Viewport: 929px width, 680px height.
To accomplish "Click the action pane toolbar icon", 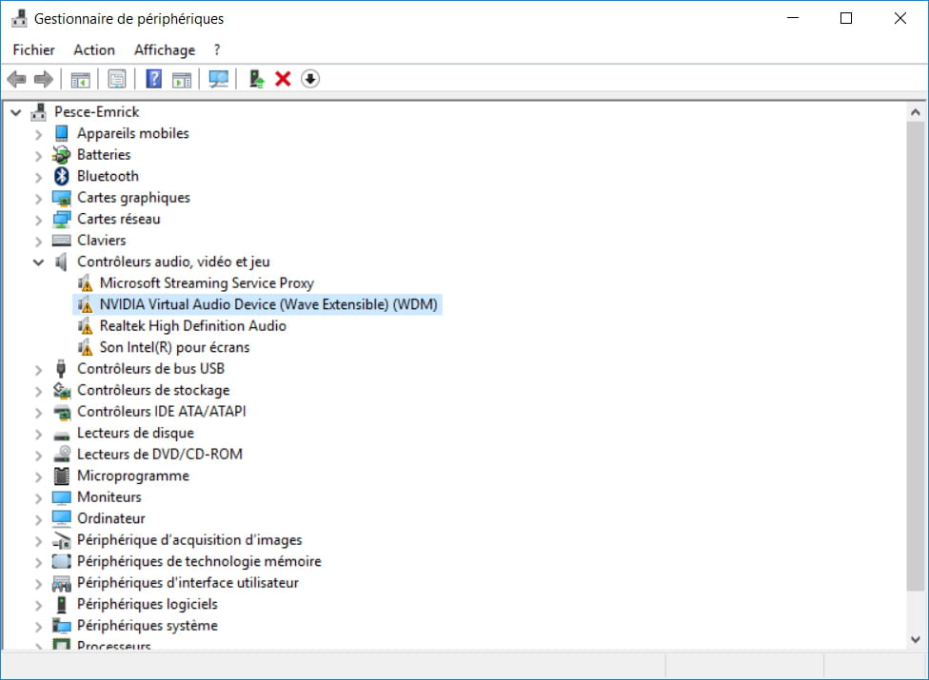I will coord(181,79).
